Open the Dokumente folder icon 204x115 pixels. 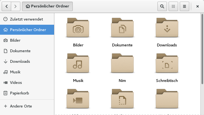click(x=122, y=28)
